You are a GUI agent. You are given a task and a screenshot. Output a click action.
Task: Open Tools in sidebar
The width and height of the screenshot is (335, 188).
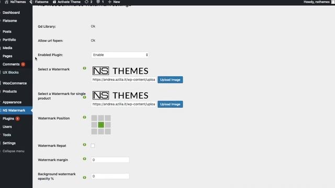click(7, 135)
